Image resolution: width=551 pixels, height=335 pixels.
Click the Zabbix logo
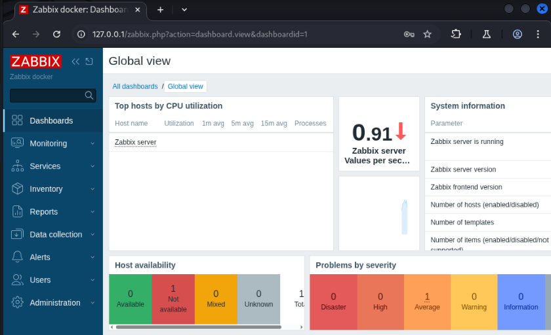(x=36, y=62)
